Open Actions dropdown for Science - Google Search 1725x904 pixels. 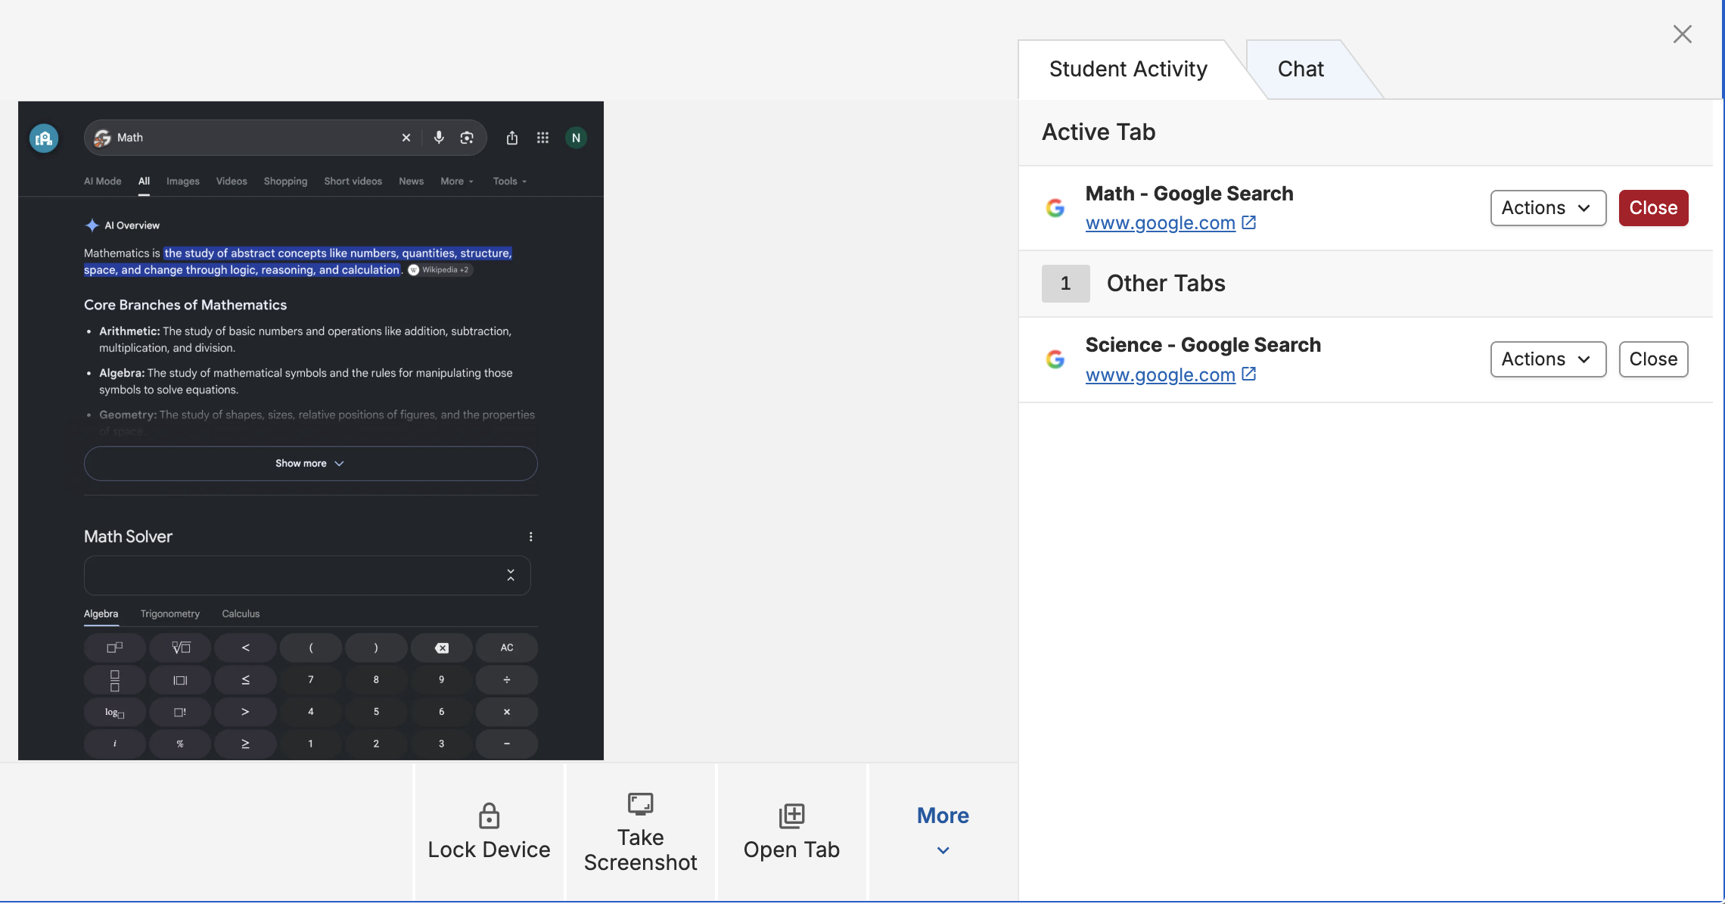pos(1548,359)
